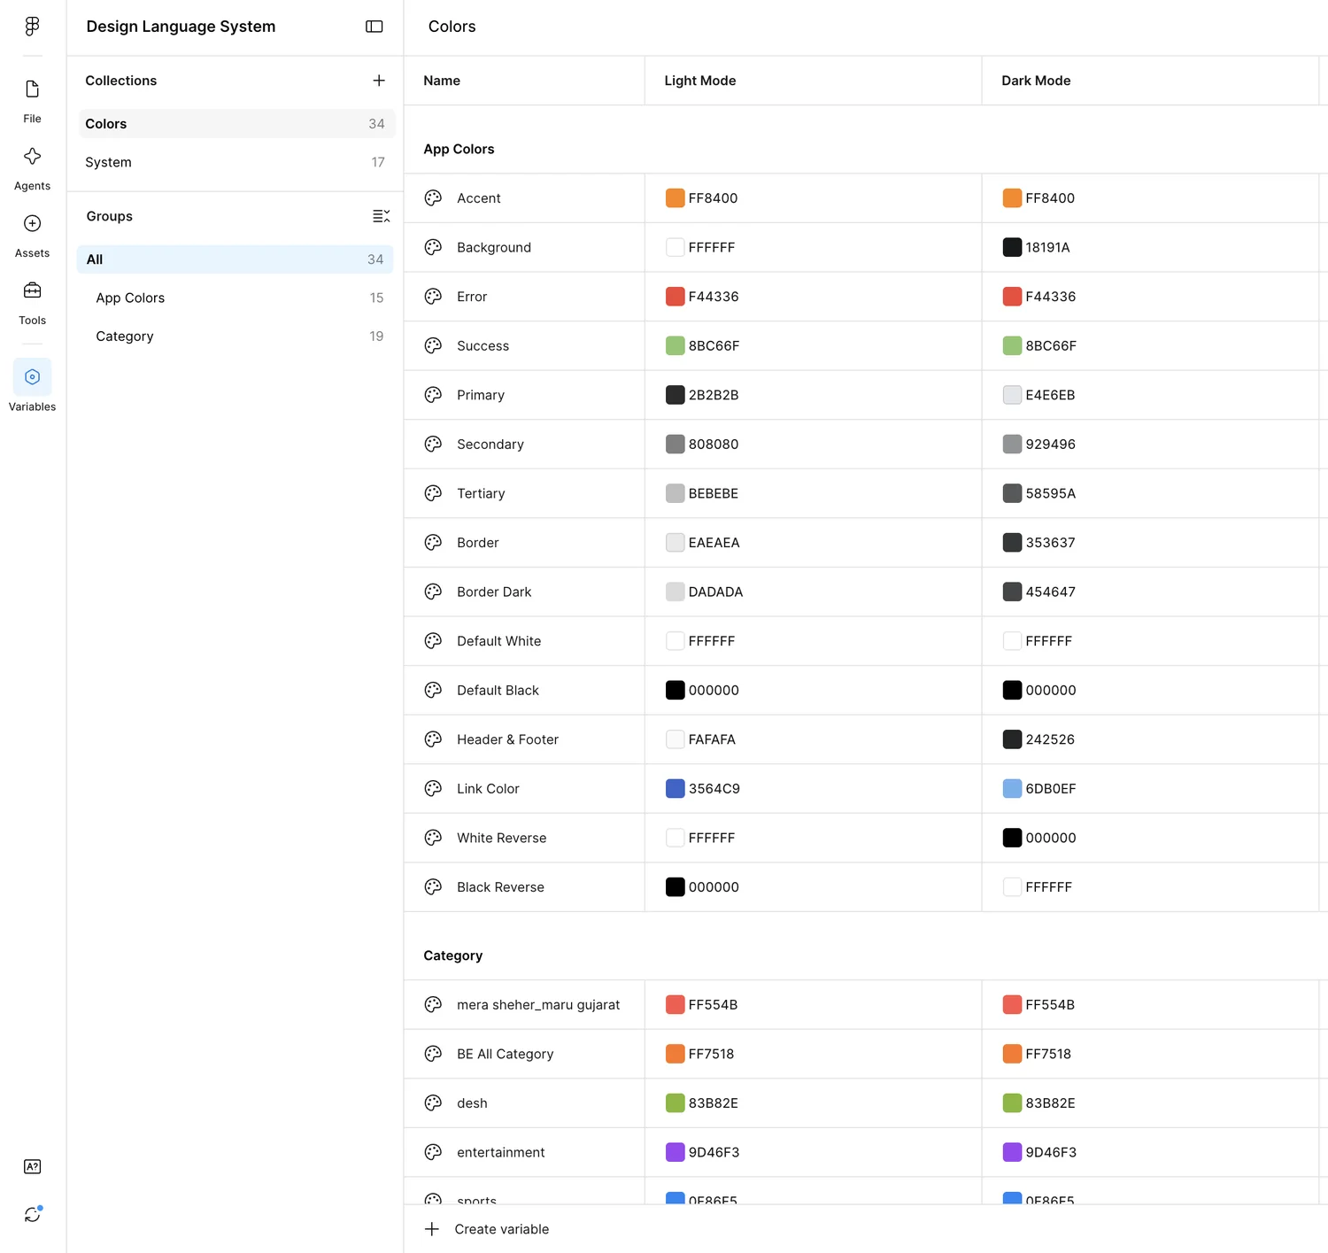The height and width of the screenshot is (1253, 1328).
Task: Click the Light Mode column header
Action: 700,81
